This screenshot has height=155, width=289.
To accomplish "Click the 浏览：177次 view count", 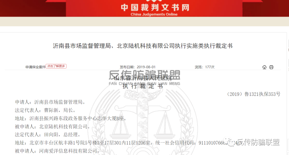I will click(205, 67).
